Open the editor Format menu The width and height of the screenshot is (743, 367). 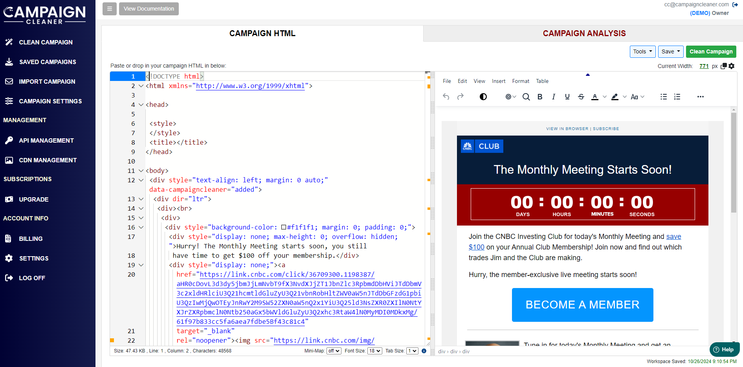521,81
